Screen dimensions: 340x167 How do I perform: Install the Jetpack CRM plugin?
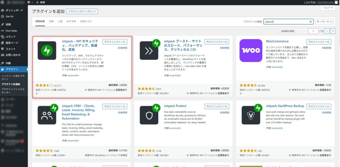pos(115,107)
